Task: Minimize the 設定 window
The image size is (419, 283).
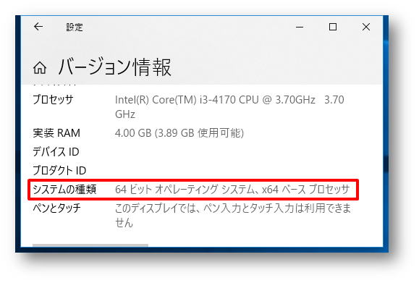Action: [300, 27]
